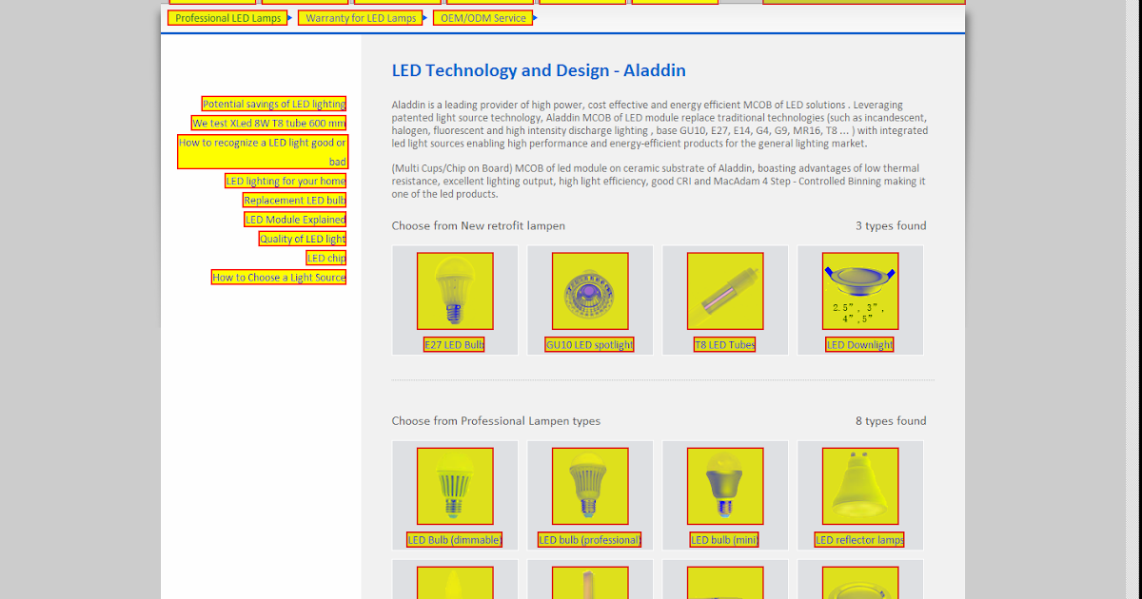Open 'LED chip' sidebar link
This screenshot has height=599, width=1142.
pos(326,258)
